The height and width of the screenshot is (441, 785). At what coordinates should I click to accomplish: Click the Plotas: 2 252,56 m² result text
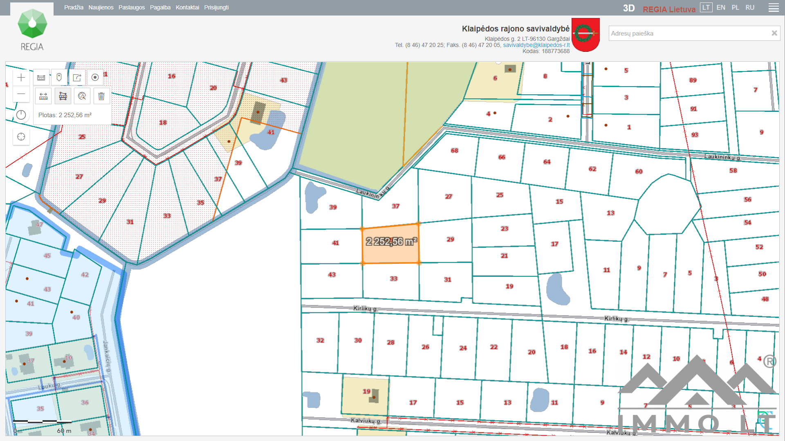click(x=65, y=115)
